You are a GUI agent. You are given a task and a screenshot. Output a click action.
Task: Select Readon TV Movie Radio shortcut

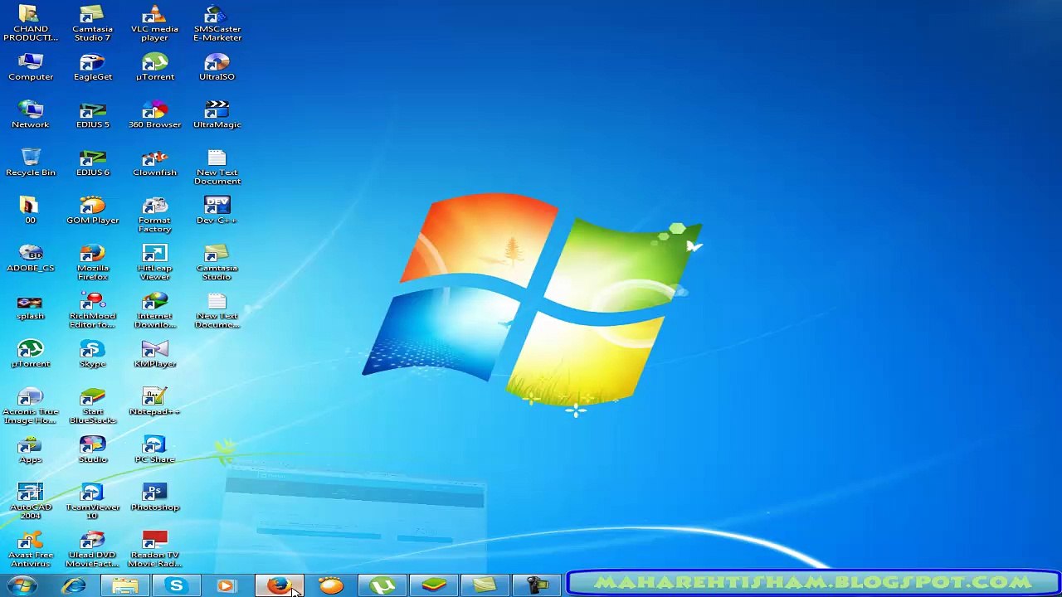pyautogui.click(x=154, y=550)
